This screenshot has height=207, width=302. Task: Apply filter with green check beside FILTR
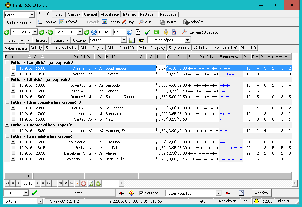34,193
